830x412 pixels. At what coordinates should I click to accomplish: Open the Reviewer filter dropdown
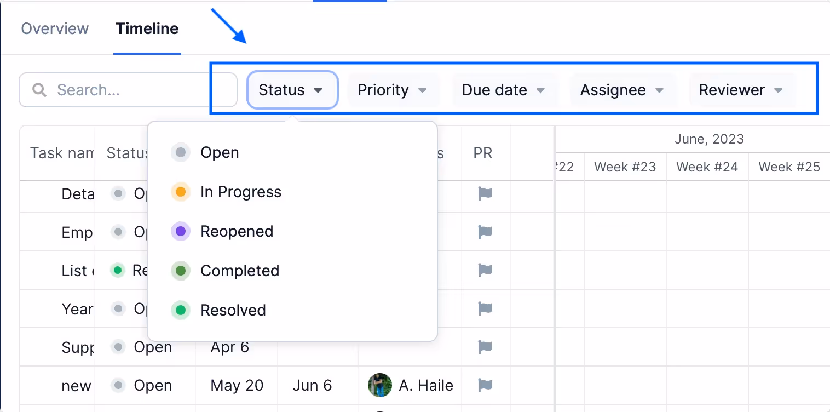pyautogui.click(x=741, y=90)
